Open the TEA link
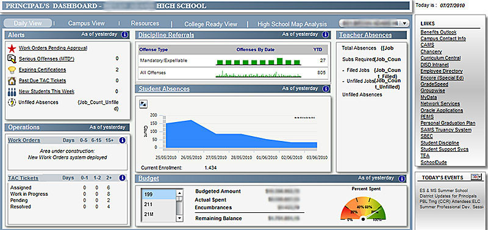This screenshot has height=230, width=488. (x=425, y=156)
